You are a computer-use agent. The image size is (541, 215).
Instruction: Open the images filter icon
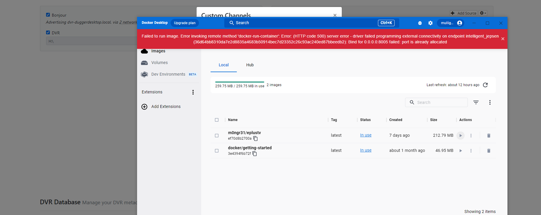476,102
